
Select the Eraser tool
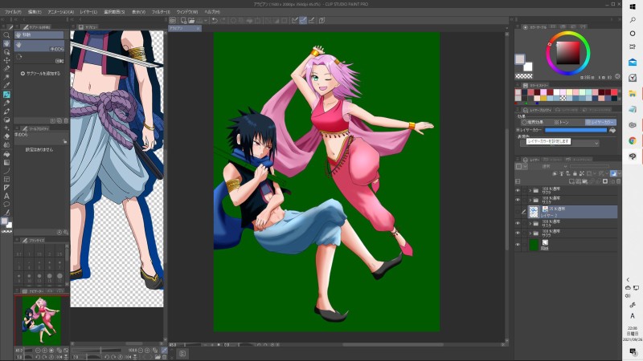[x=6, y=136]
